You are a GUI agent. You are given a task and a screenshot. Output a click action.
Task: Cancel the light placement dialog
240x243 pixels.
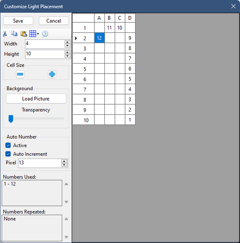click(54, 21)
